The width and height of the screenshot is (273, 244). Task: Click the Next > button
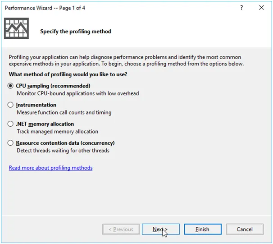point(161,229)
